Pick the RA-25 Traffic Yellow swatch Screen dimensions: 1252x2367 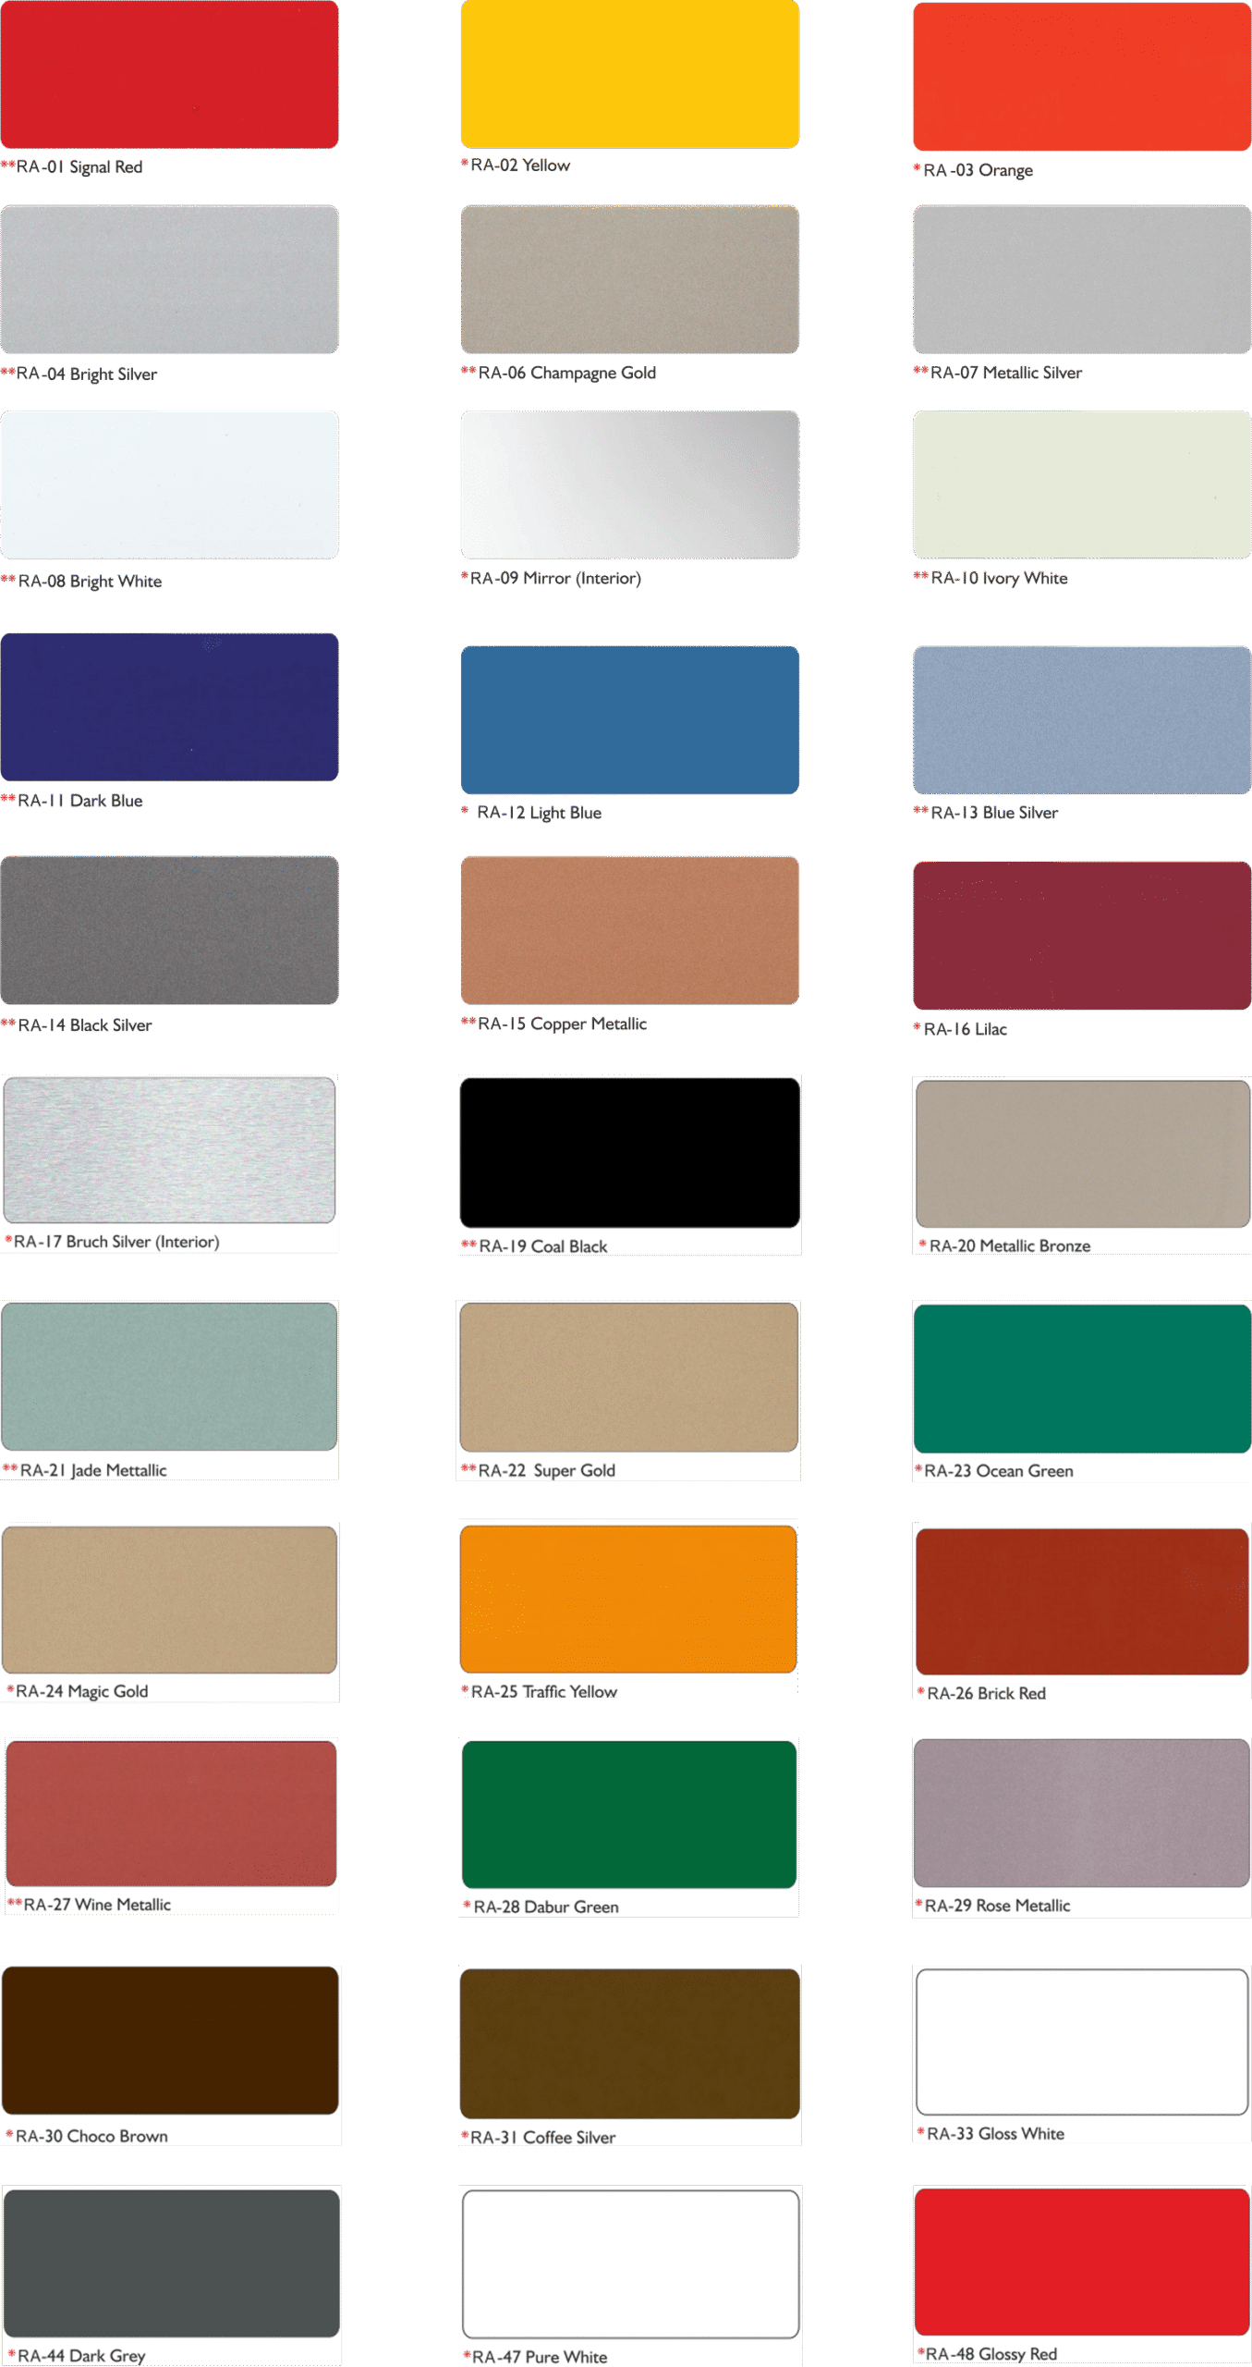[628, 1599]
